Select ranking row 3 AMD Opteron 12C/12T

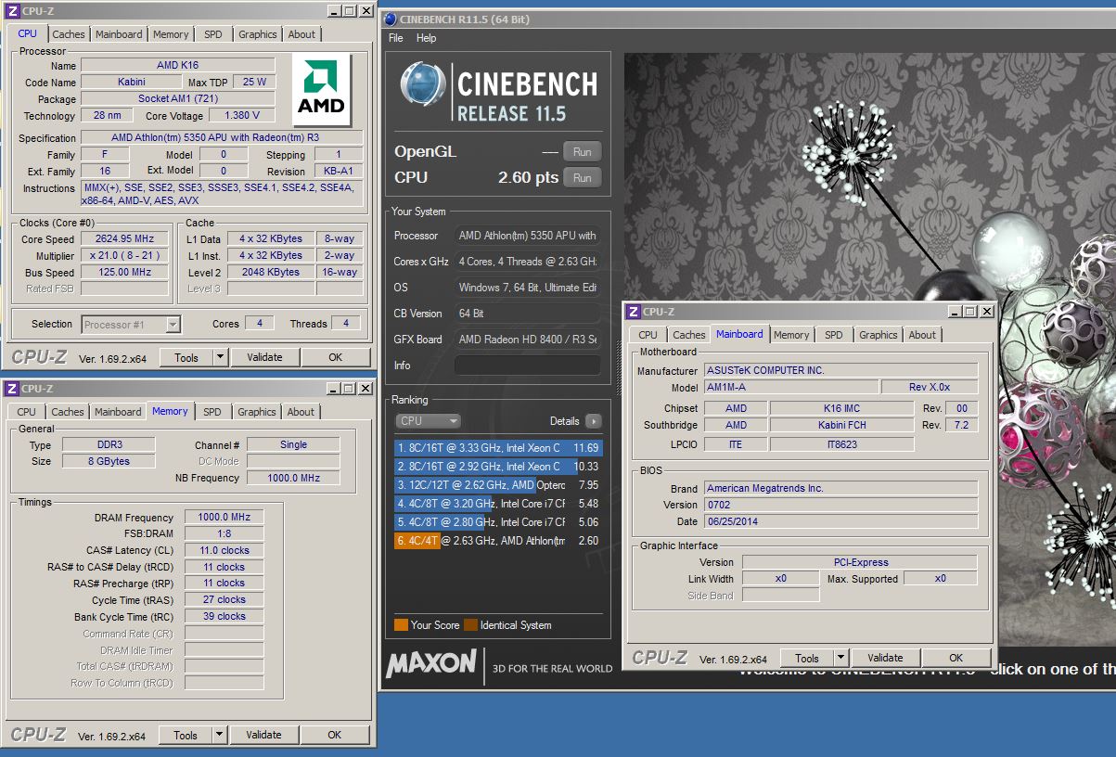pyautogui.click(x=498, y=485)
